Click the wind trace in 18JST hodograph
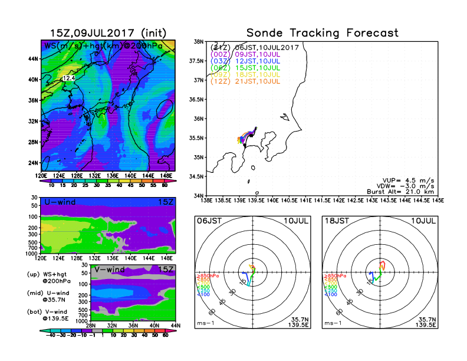467x361 pixels. [377, 271]
